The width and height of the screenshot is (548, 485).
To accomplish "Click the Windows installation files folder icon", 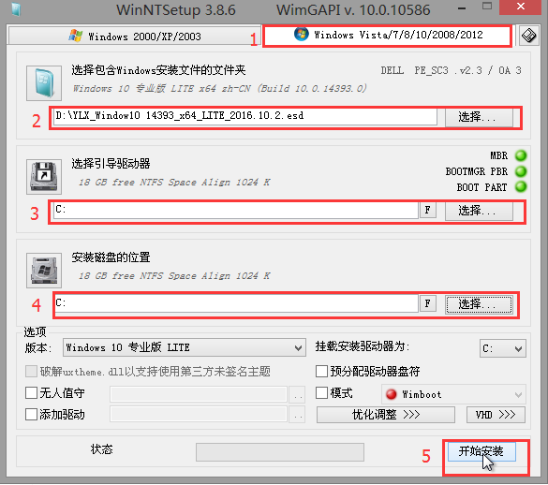I will point(44,83).
